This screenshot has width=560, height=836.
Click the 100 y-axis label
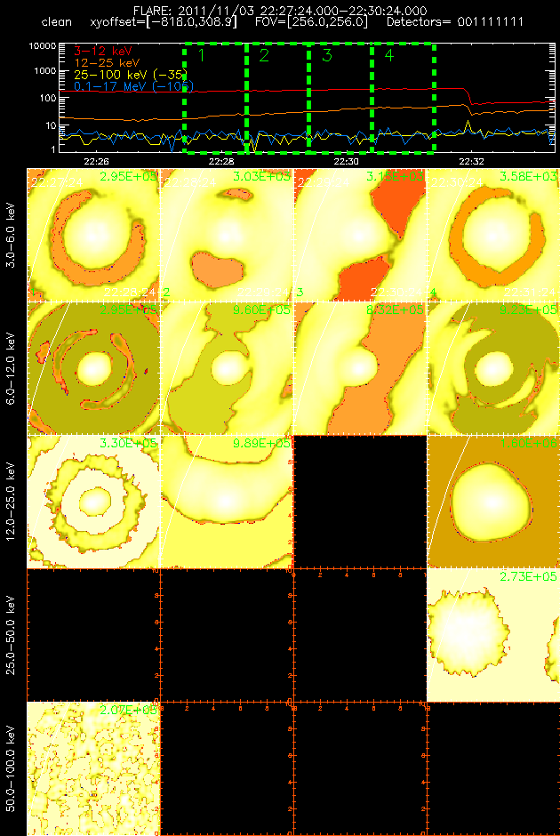pos(48,98)
